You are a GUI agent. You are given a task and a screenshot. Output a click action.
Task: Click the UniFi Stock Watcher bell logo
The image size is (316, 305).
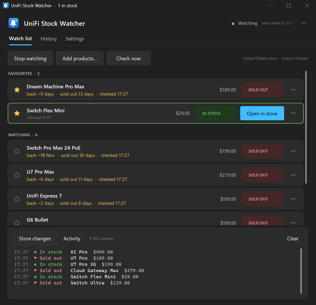point(14,23)
